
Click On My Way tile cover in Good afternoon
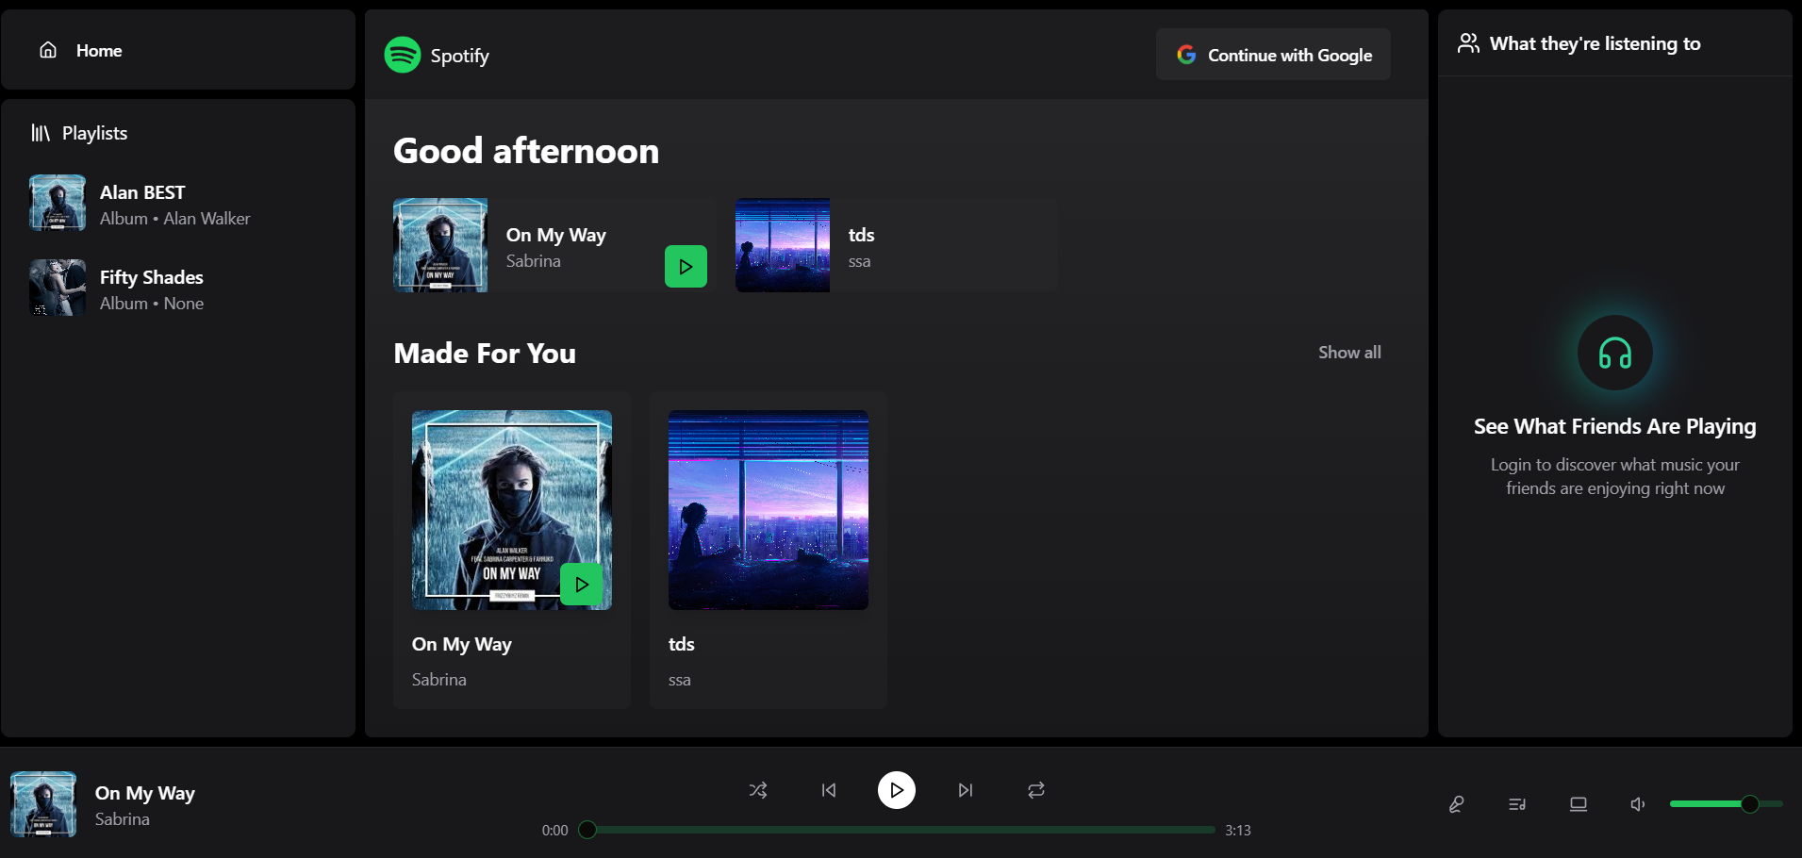(440, 245)
